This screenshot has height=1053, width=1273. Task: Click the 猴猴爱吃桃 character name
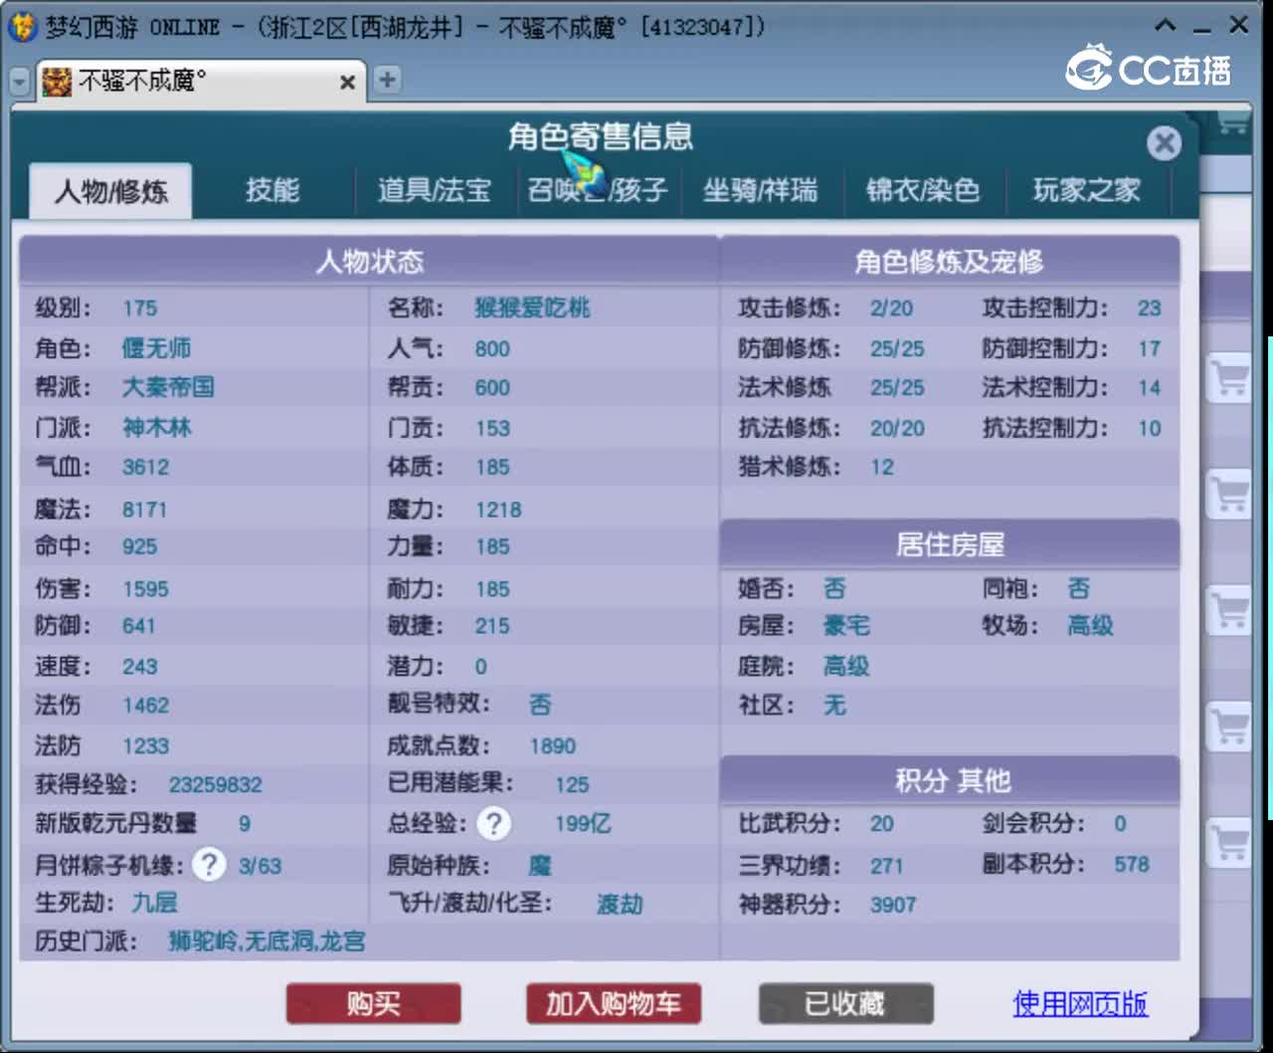click(532, 308)
